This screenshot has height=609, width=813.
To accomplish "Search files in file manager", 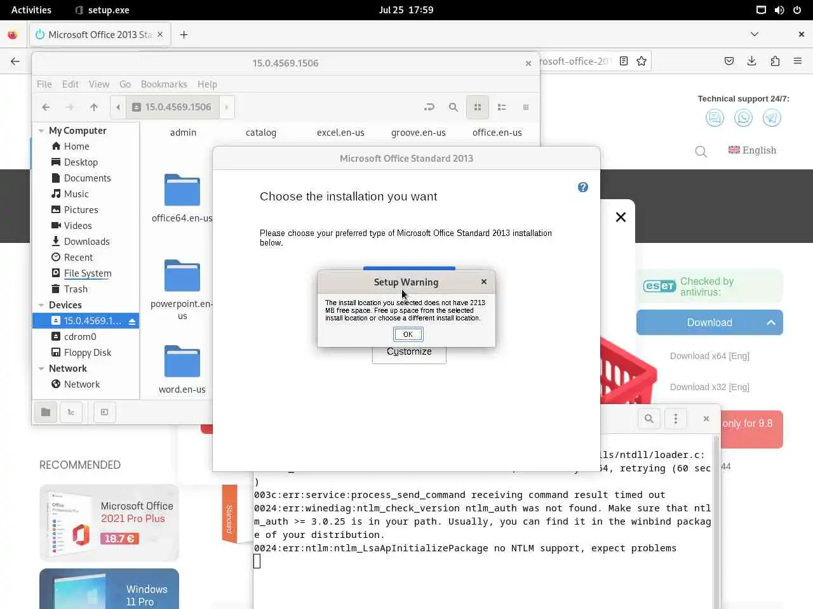I will (454, 107).
